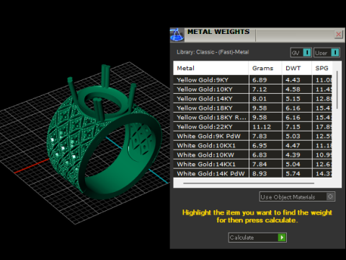Viewport: 346px width, 260px height.
Task: Click the 8.01 grams value
Action: (259, 99)
